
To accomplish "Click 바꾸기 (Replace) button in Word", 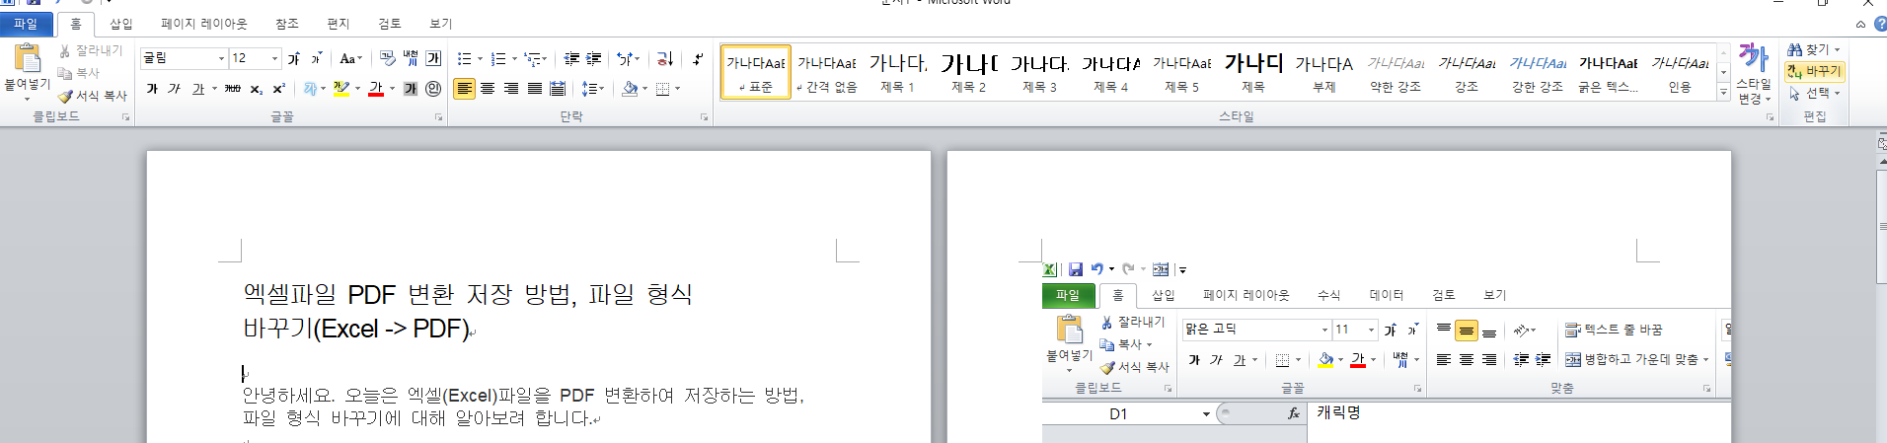I will pos(1814,71).
